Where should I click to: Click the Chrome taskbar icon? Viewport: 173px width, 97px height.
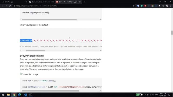(14, 95)
